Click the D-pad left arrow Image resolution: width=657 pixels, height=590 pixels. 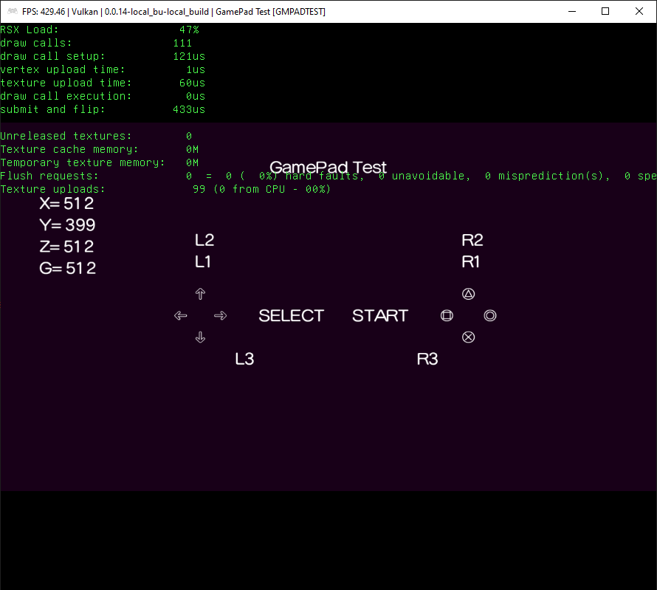(x=180, y=315)
